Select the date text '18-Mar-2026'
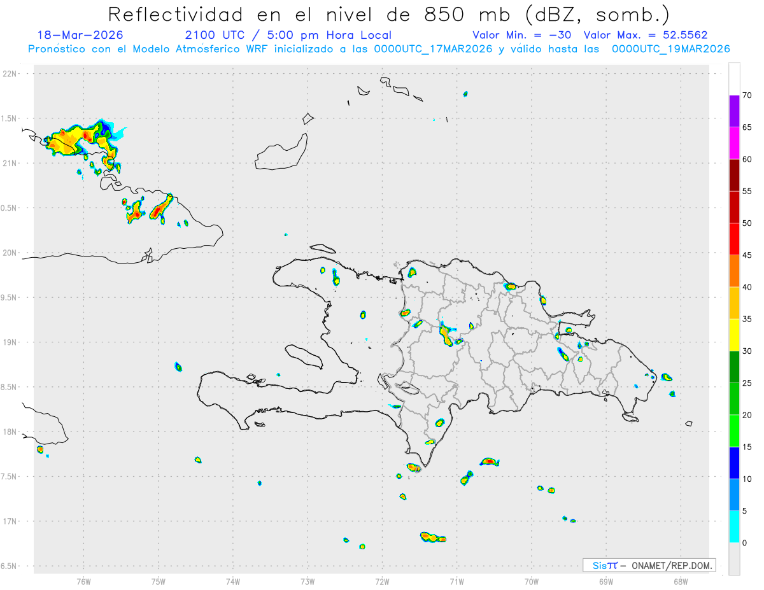764x590 pixels. pos(80,35)
